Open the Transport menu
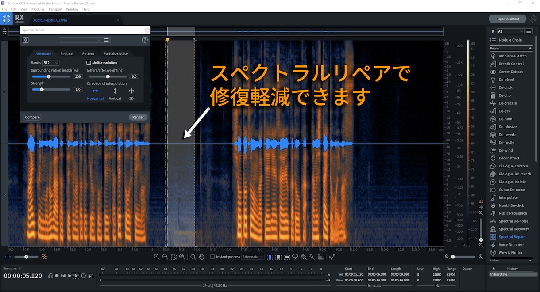The image size is (540, 292). pos(55,9)
